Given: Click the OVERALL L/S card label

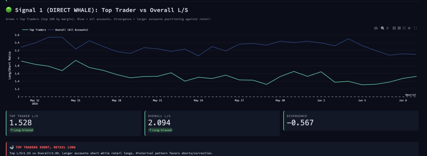Looking at the screenshot, I should tap(159, 116).
